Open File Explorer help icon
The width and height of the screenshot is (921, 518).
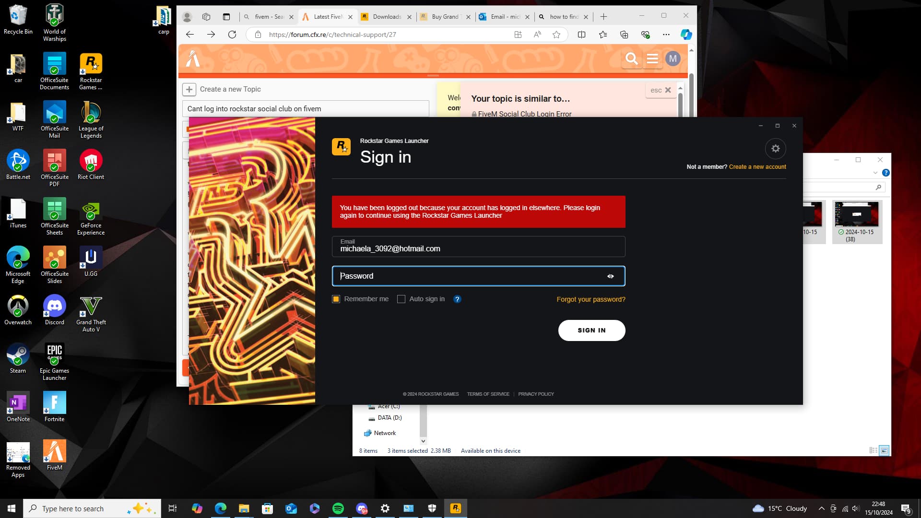(x=886, y=173)
